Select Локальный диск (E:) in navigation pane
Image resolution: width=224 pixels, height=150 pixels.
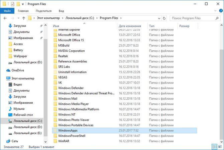point(27,133)
